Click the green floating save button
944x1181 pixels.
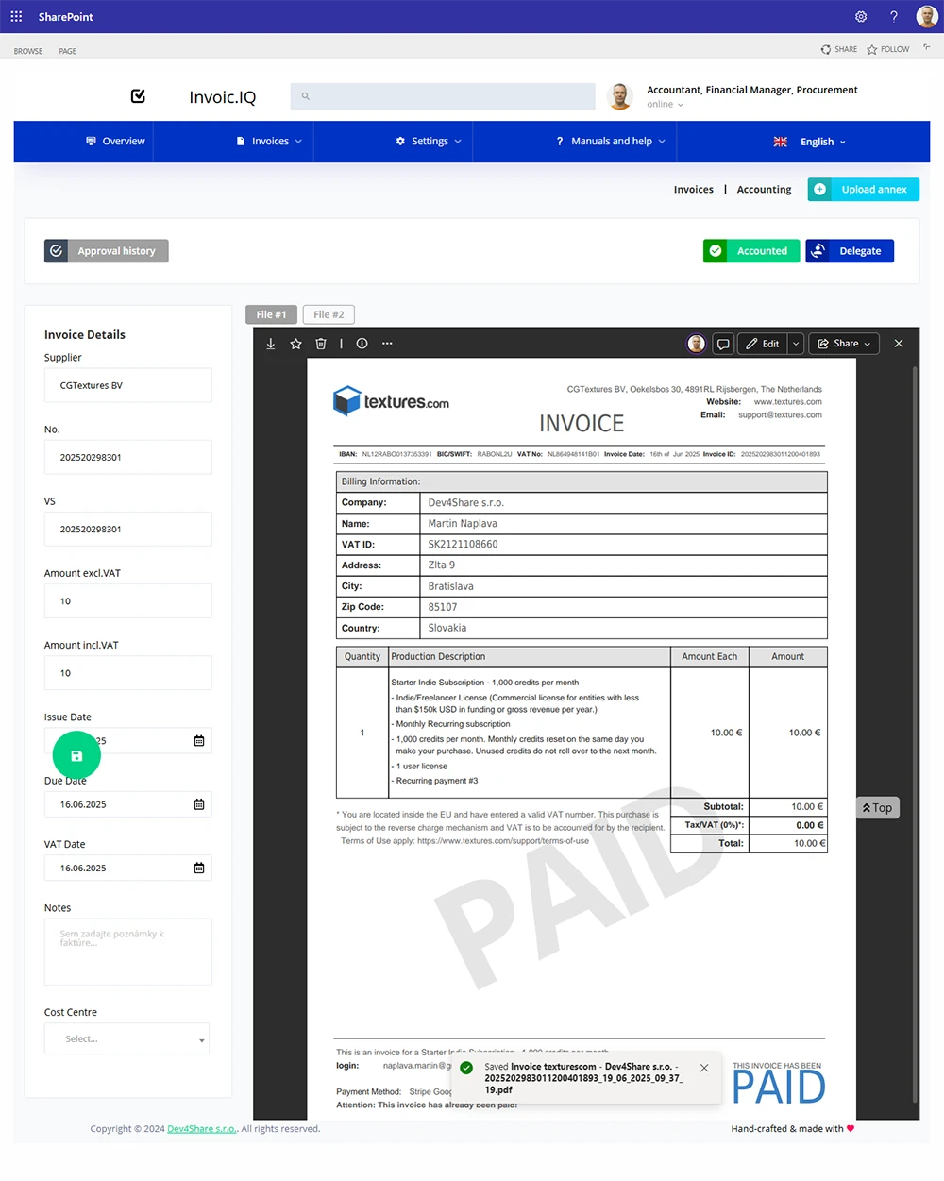pos(76,755)
